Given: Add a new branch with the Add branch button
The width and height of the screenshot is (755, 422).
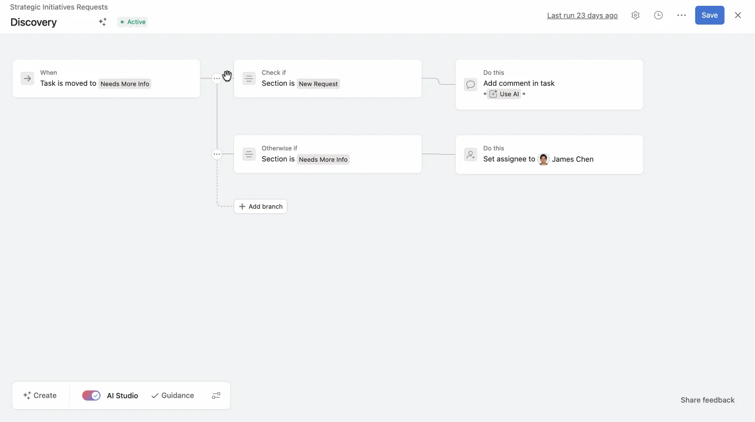Looking at the screenshot, I should pos(260,206).
